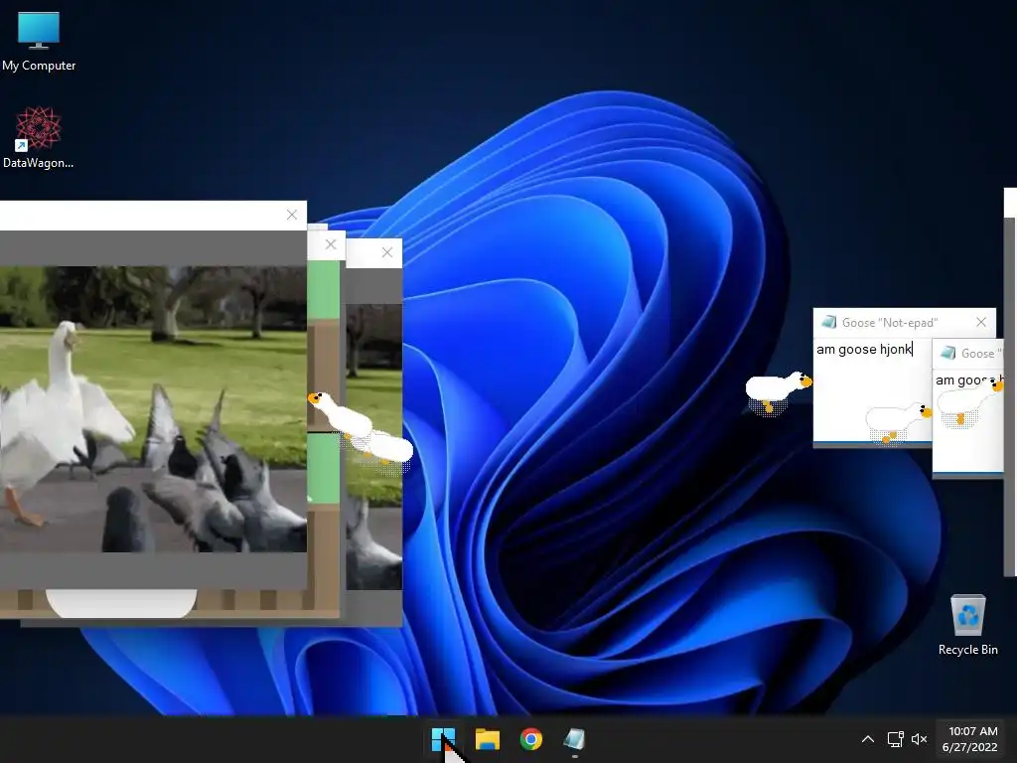Close the rear goose photo window

387,252
